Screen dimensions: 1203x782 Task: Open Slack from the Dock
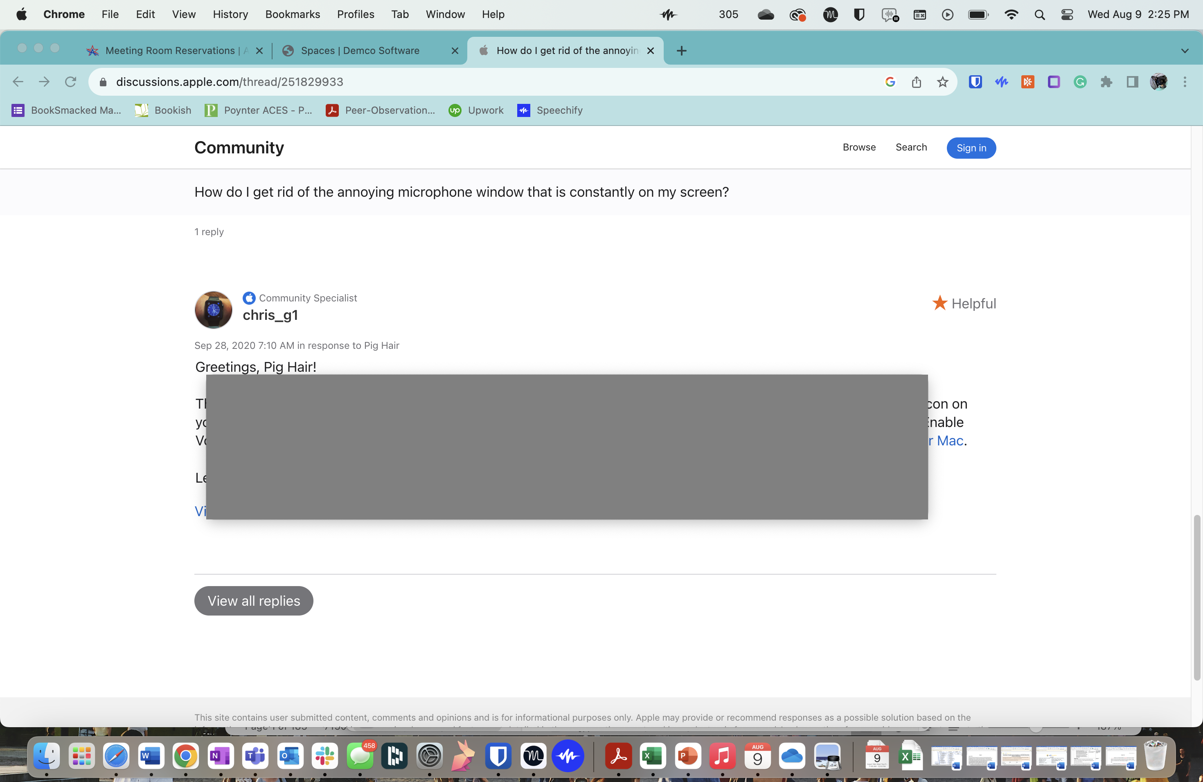[x=324, y=756]
